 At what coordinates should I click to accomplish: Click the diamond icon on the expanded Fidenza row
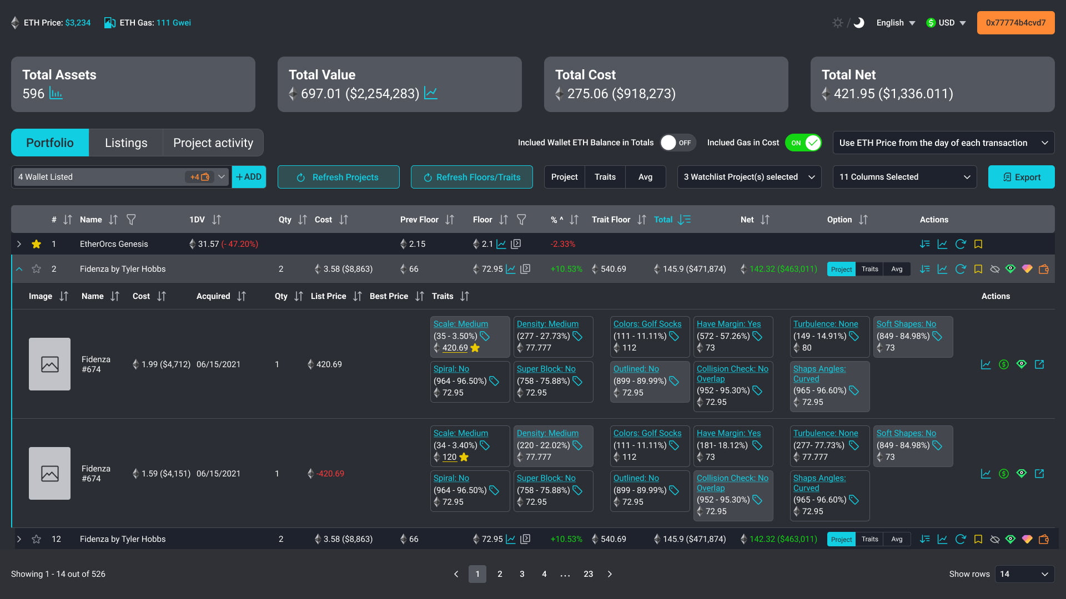pyautogui.click(x=1027, y=269)
